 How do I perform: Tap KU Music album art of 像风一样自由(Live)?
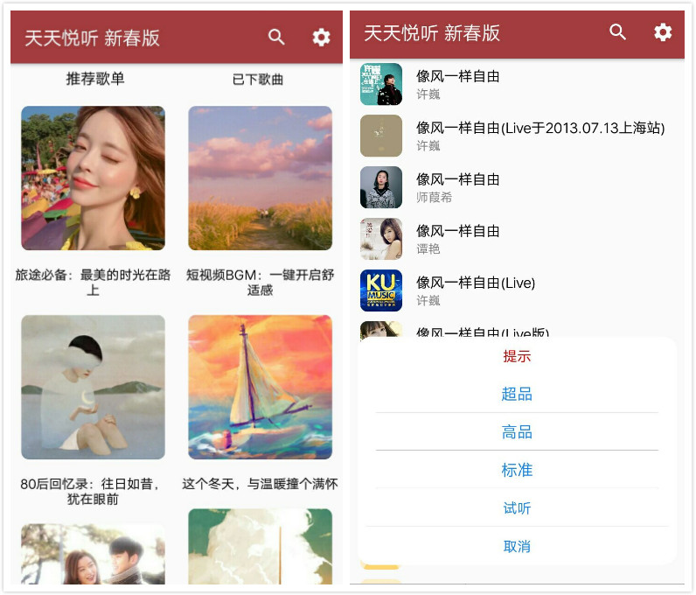pyautogui.click(x=381, y=290)
